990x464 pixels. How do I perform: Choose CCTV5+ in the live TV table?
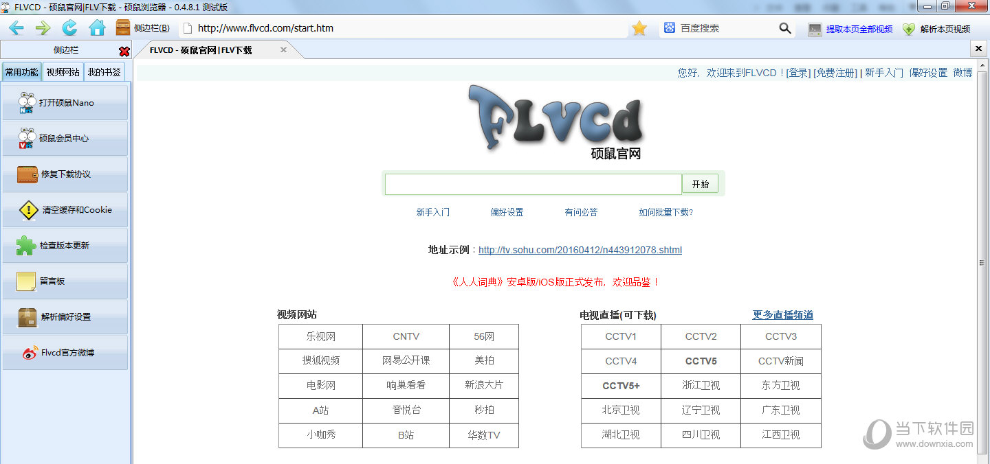tap(621, 386)
